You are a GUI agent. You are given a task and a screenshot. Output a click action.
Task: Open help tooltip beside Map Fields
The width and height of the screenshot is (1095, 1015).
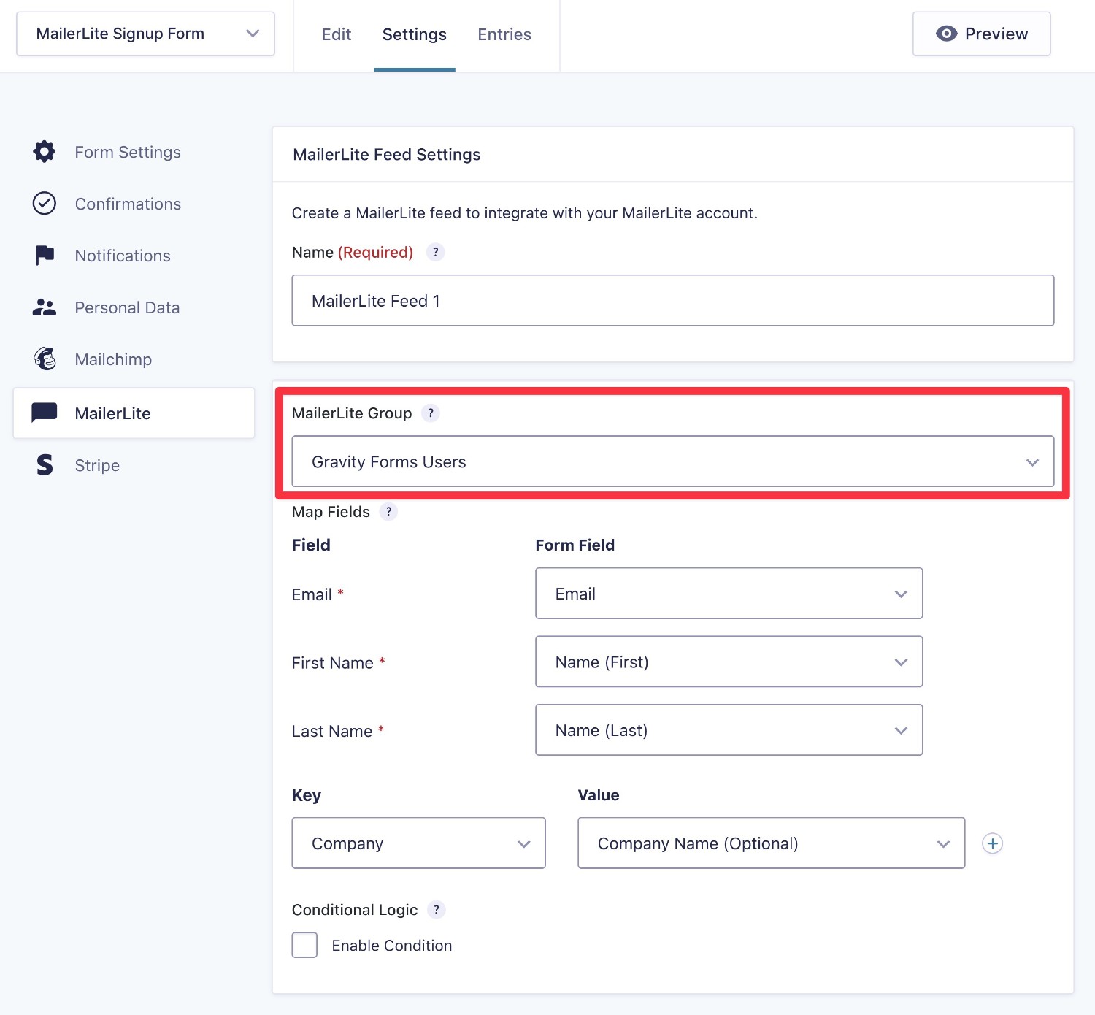(388, 511)
